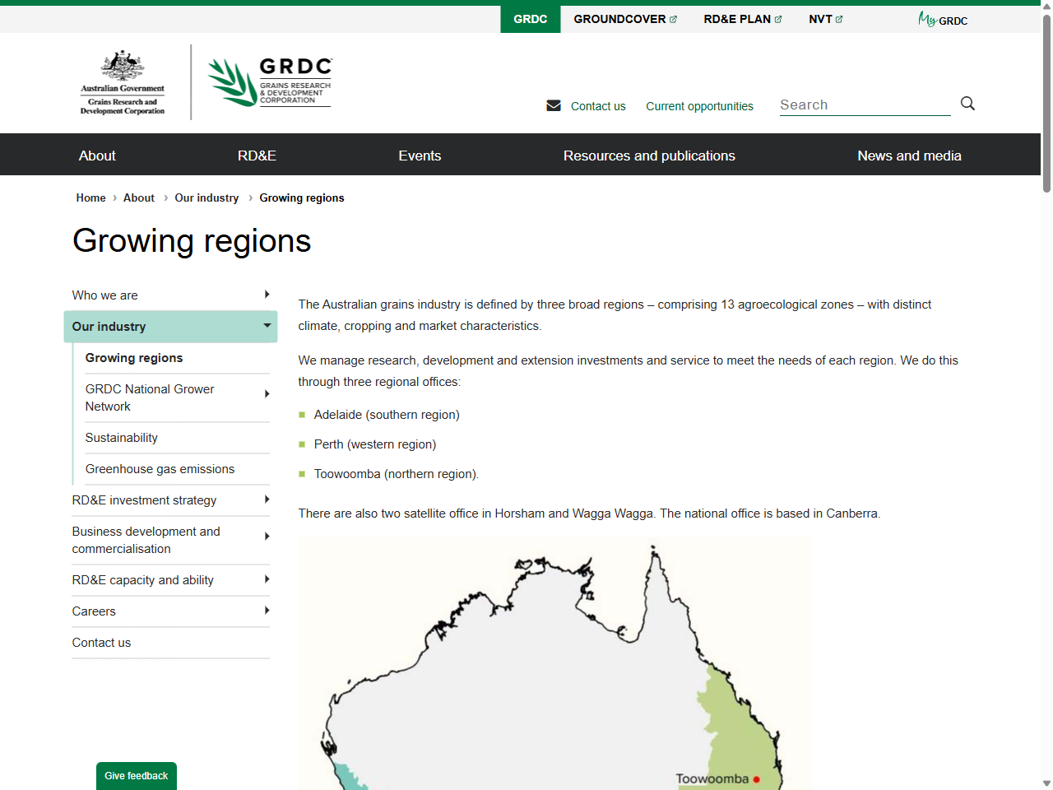This screenshot has height=790, width=1053.
Task: Click the Contact us header link
Action: click(x=598, y=106)
